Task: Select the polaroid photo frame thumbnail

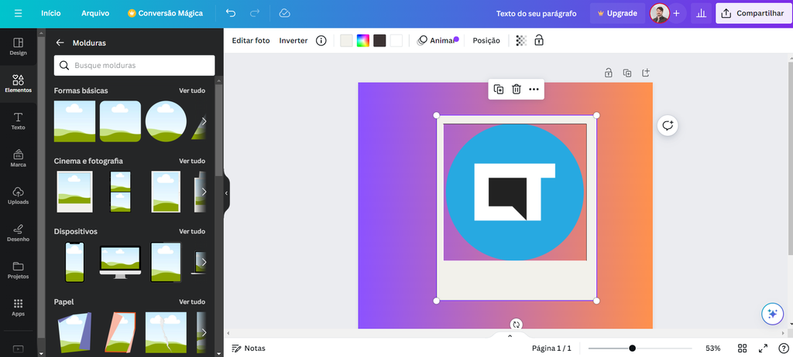Action: coord(74,192)
